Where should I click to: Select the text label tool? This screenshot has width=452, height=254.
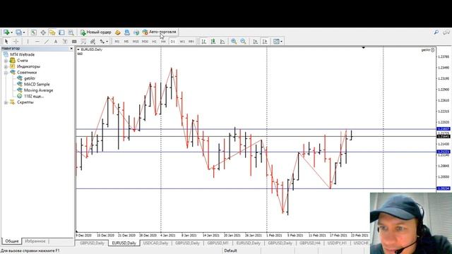click(65, 42)
